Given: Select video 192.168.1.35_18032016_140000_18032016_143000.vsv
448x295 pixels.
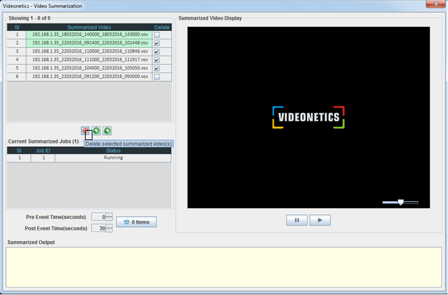Looking at the screenshot, I should [x=89, y=34].
